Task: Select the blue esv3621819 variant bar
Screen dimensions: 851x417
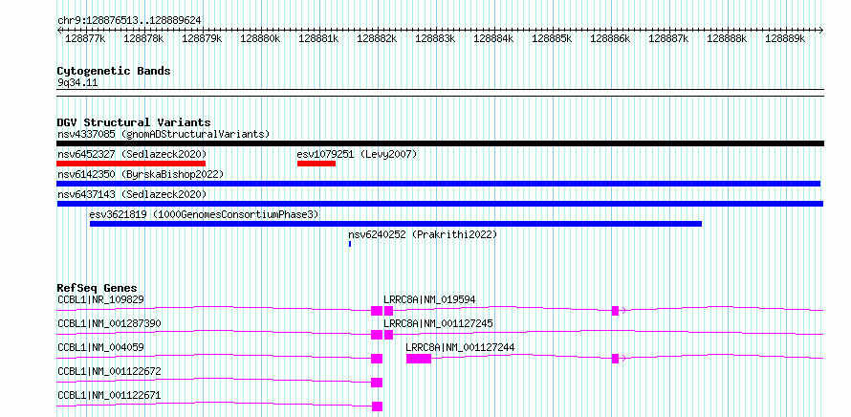Action: [396, 224]
